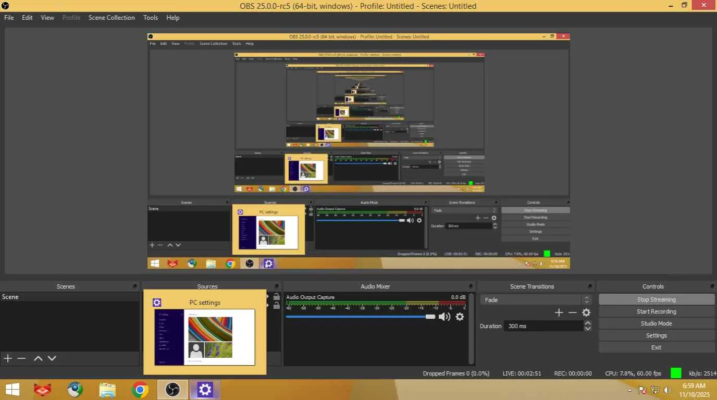717x400 pixels.
Task: Add a new scene with the plus icon
Action: click(x=8, y=358)
